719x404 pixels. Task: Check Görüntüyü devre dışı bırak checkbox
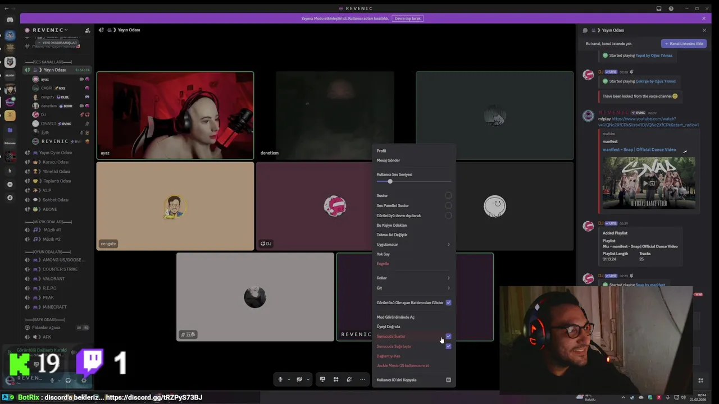coord(448,215)
